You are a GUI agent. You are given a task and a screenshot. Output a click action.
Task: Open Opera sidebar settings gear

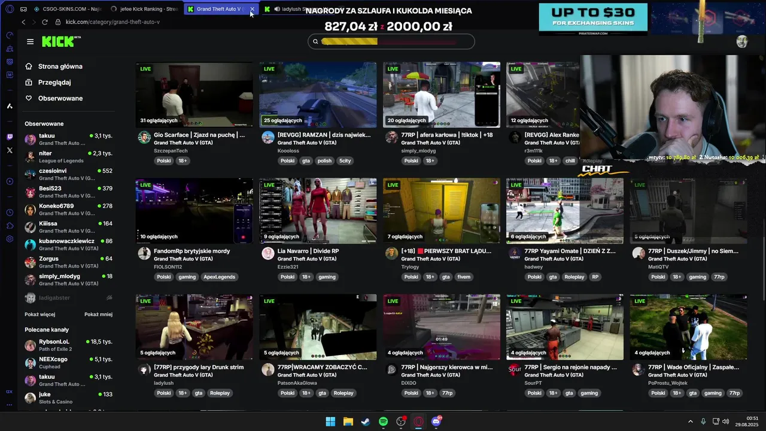10,239
